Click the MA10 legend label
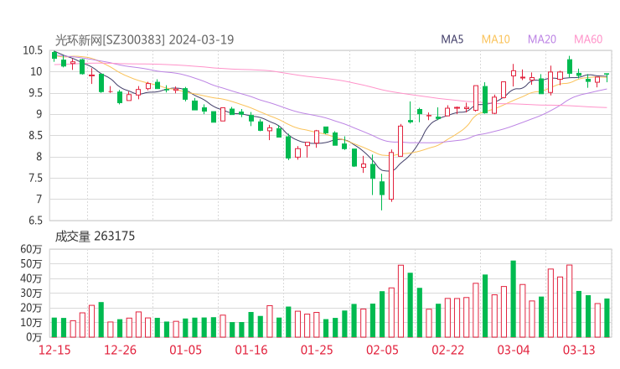620x369 pixels. point(495,39)
